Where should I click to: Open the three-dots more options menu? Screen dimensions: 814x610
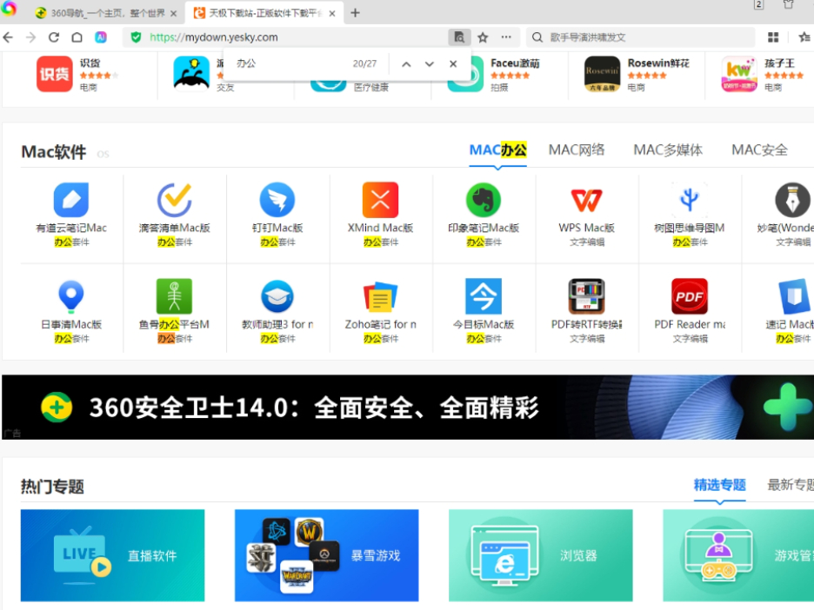pyautogui.click(x=506, y=37)
